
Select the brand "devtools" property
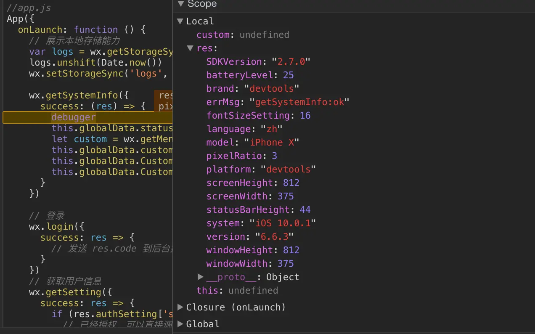(252, 88)
